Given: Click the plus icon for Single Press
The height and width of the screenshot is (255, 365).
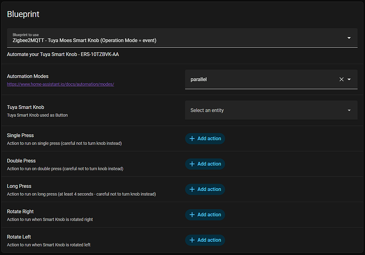Looking at the screenshot, I should (x=192, y=139).
